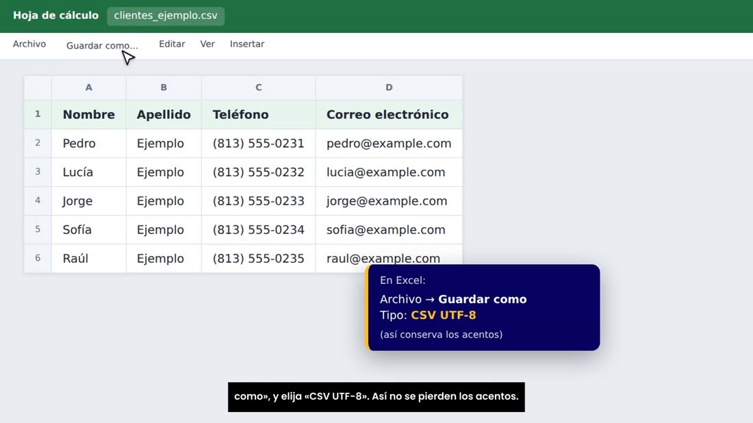Screen dimensions: 753x423
Task: Select the cell containing Pedro
Action: pyautogui.click(x=89, y=143)
